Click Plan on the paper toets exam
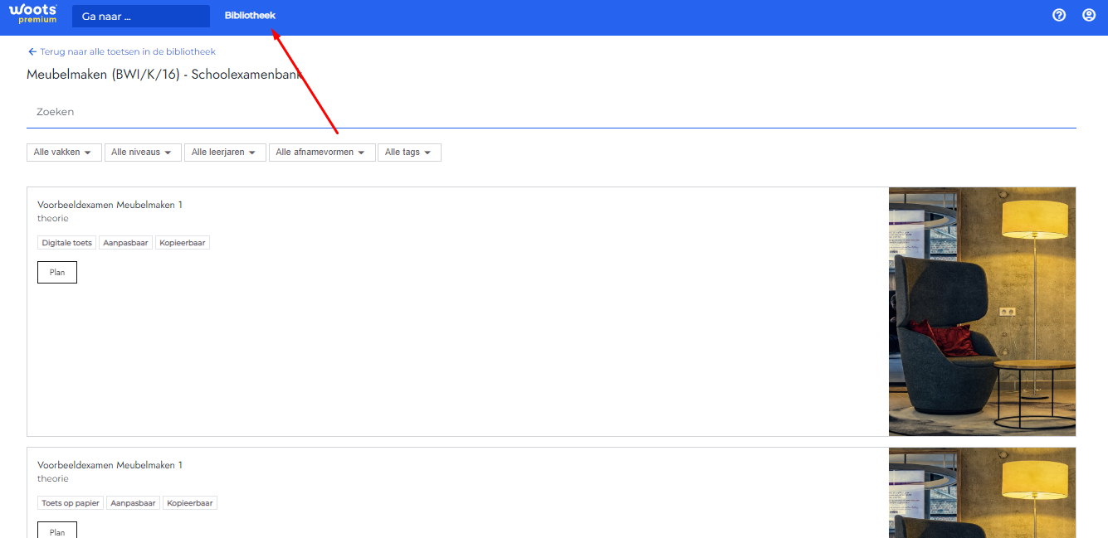1108x538 pixels. 57,530
